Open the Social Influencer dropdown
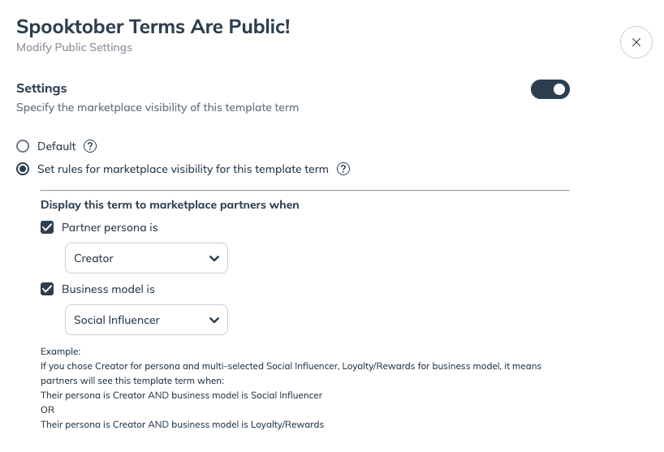The width and height of the screenshot is (664, 452). (x=146, y=320)
